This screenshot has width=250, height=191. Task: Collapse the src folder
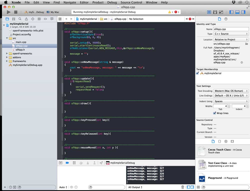(7, 38)
